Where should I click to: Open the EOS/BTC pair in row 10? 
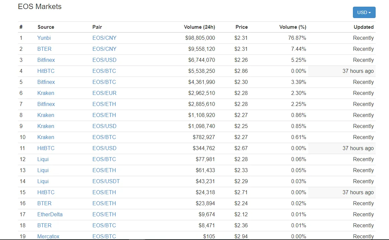tap(104, 137)
